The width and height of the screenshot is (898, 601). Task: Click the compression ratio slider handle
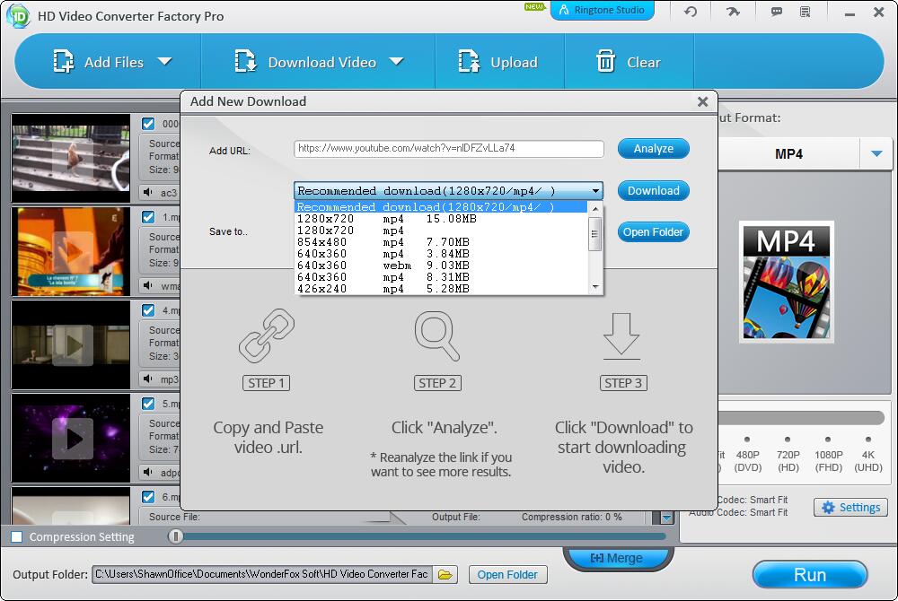tap(177, 536)
